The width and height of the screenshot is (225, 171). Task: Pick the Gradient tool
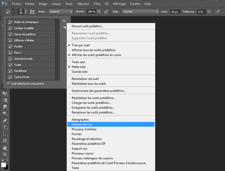[x=5, y=100]
